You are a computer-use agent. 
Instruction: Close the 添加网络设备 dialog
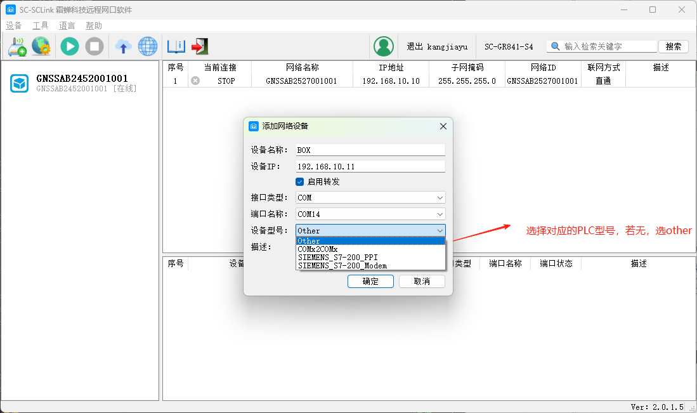pos(443,126)
